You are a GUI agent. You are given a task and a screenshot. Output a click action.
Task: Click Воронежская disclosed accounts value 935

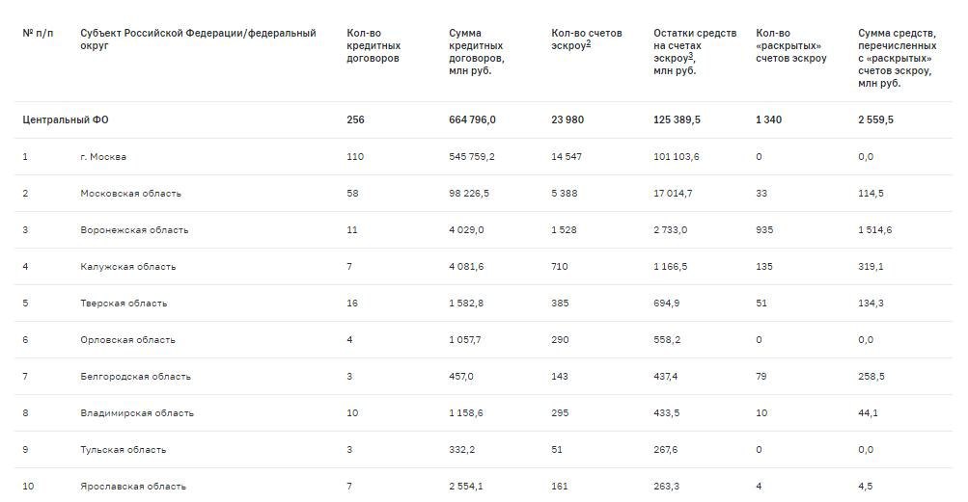click(x=764, y=230)
